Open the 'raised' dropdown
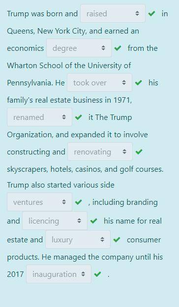 tap(113, 13)
